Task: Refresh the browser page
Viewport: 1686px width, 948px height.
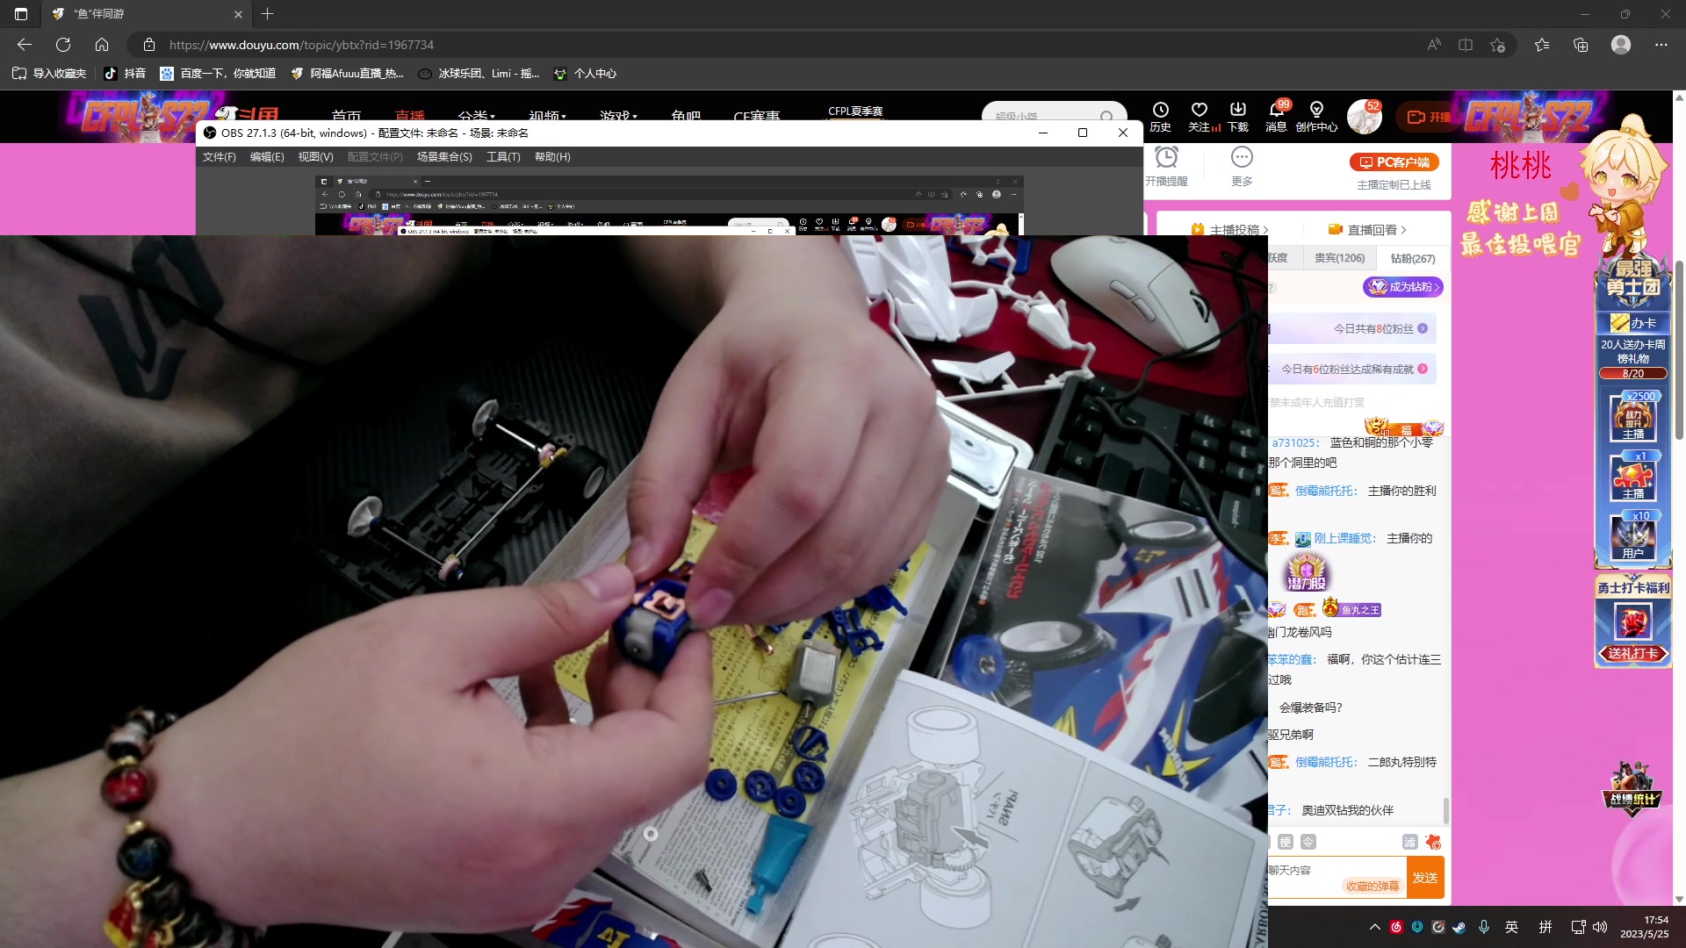Action: (x=63, y=45)
